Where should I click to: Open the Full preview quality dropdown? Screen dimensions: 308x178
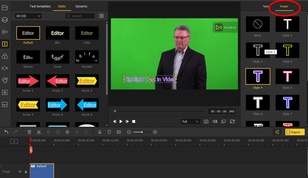[x=190, y=122]
